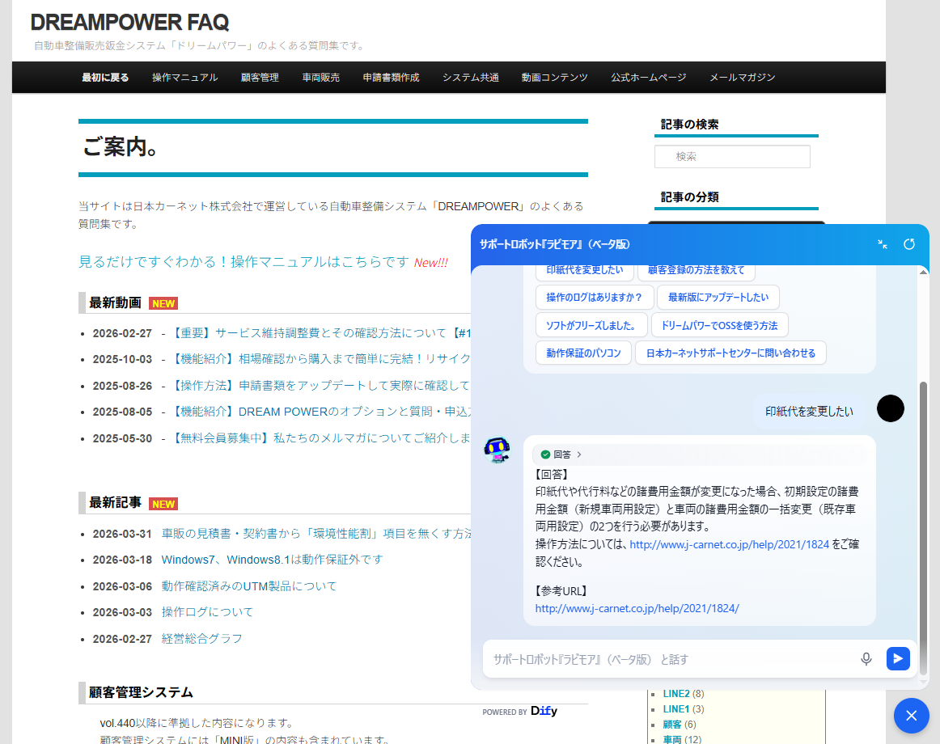The height and width of the screenshot is (744, 940).
Task: Click the microphone voice input icon
Action: [866, 659]
